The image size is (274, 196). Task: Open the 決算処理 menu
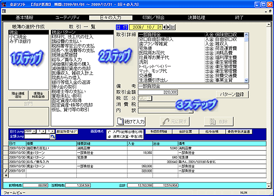[x=196, y=17]
